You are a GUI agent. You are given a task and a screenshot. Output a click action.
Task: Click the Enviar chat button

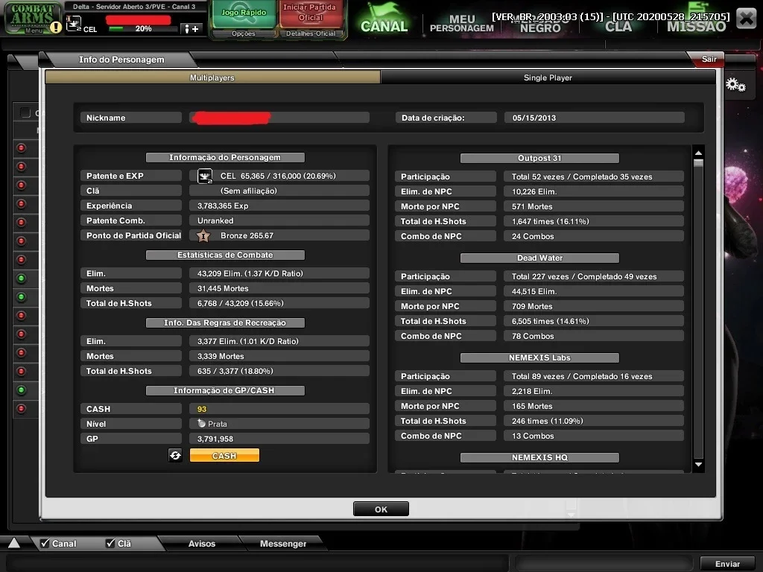tap(727, 563)
